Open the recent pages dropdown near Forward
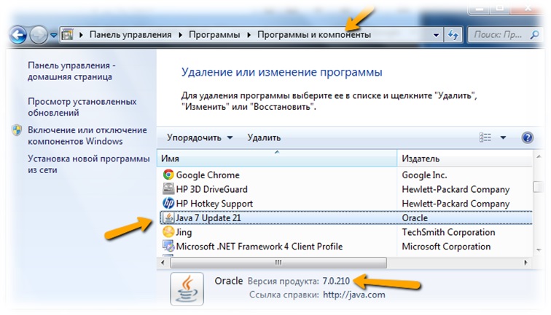Viewport: 551px width, 315px height. click(x=53, y=35)
